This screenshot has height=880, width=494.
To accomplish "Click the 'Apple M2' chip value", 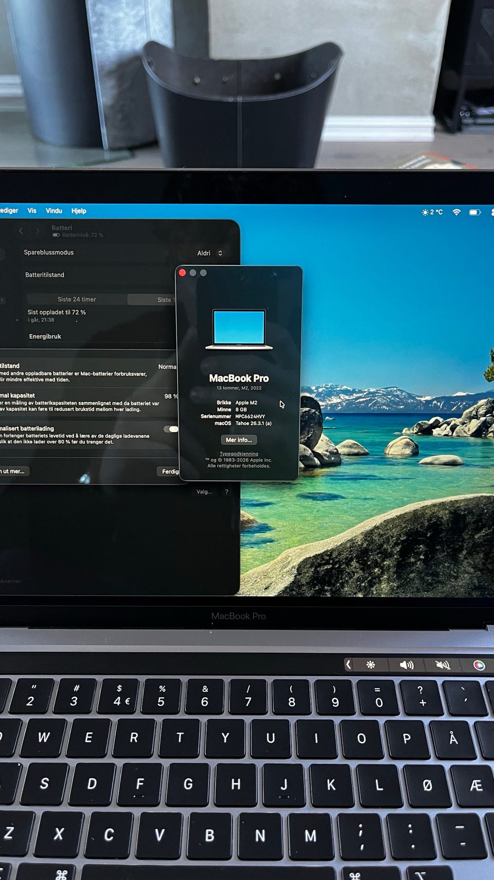I will click(246, 403).
